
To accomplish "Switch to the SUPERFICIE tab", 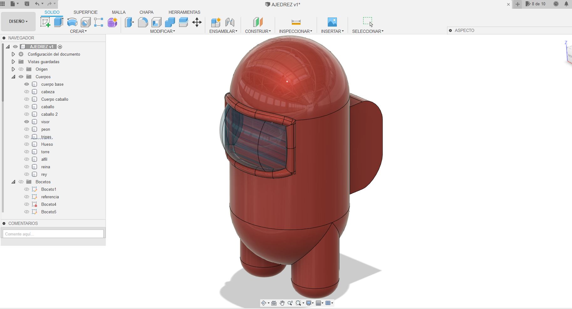I will (x=85, y=12).
